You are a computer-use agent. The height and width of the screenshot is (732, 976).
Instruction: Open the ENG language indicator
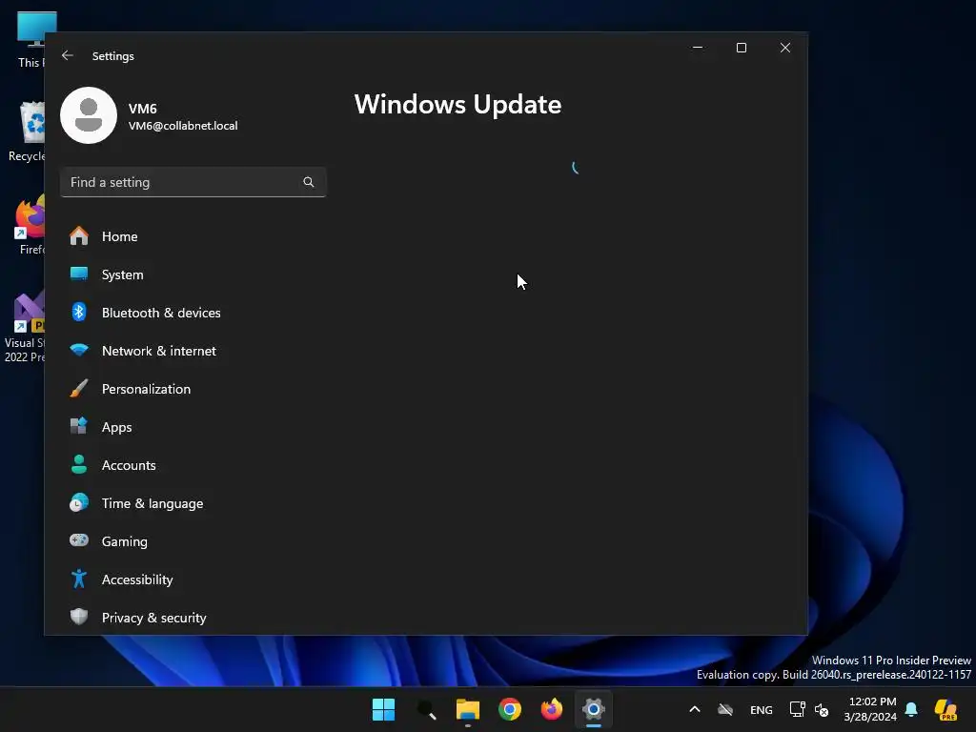tap(762, 709)
